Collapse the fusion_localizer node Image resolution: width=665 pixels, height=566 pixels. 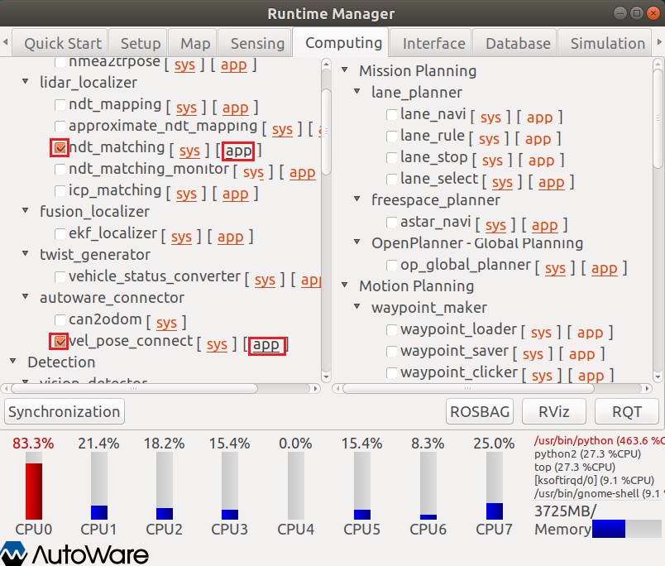[26, 210]
